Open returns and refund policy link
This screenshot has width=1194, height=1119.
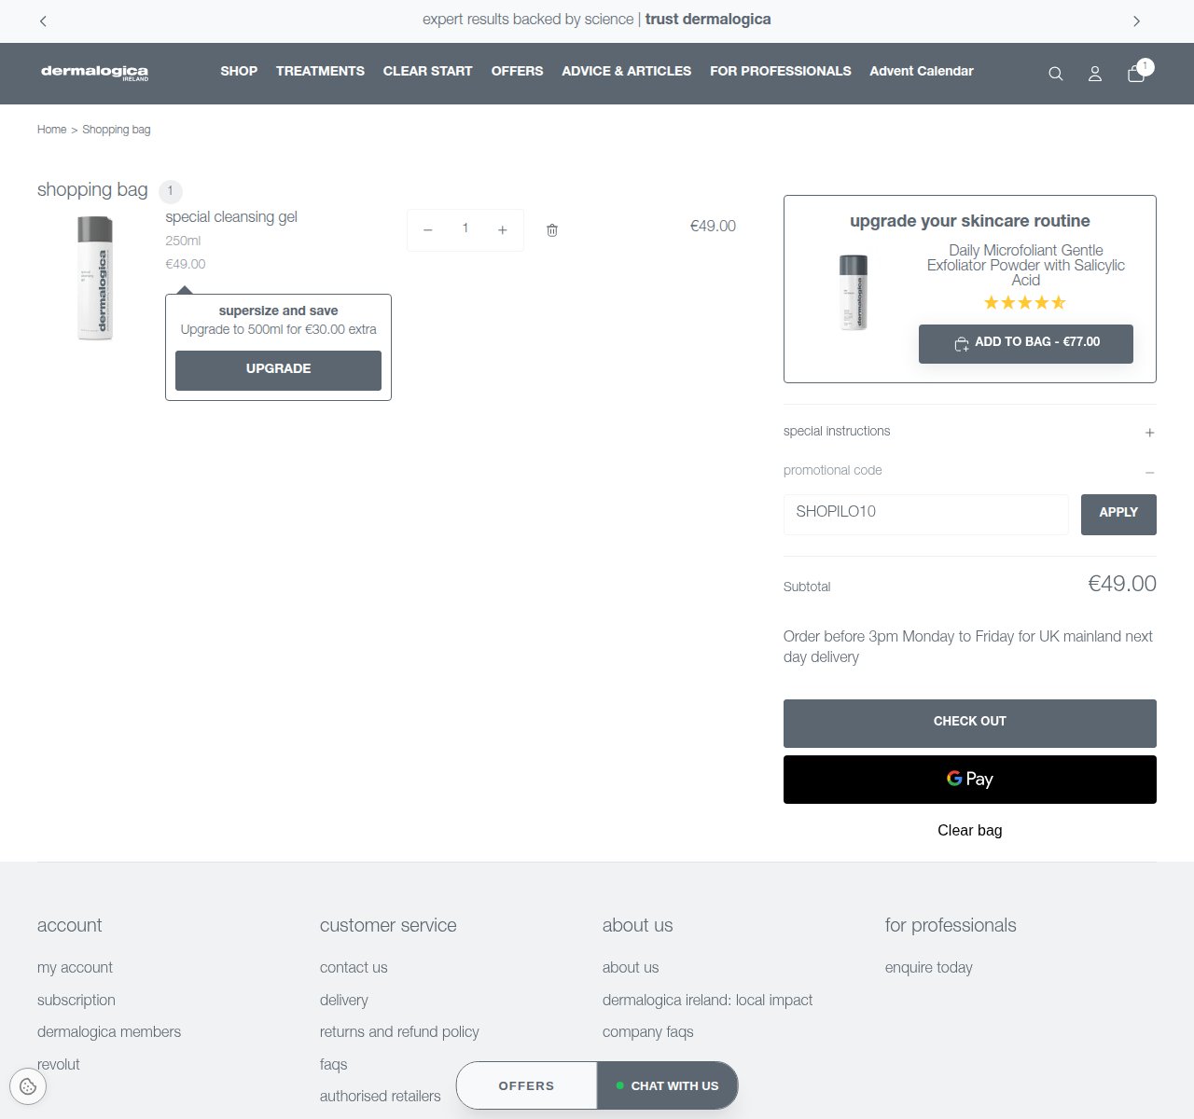tap(399, 1031)
